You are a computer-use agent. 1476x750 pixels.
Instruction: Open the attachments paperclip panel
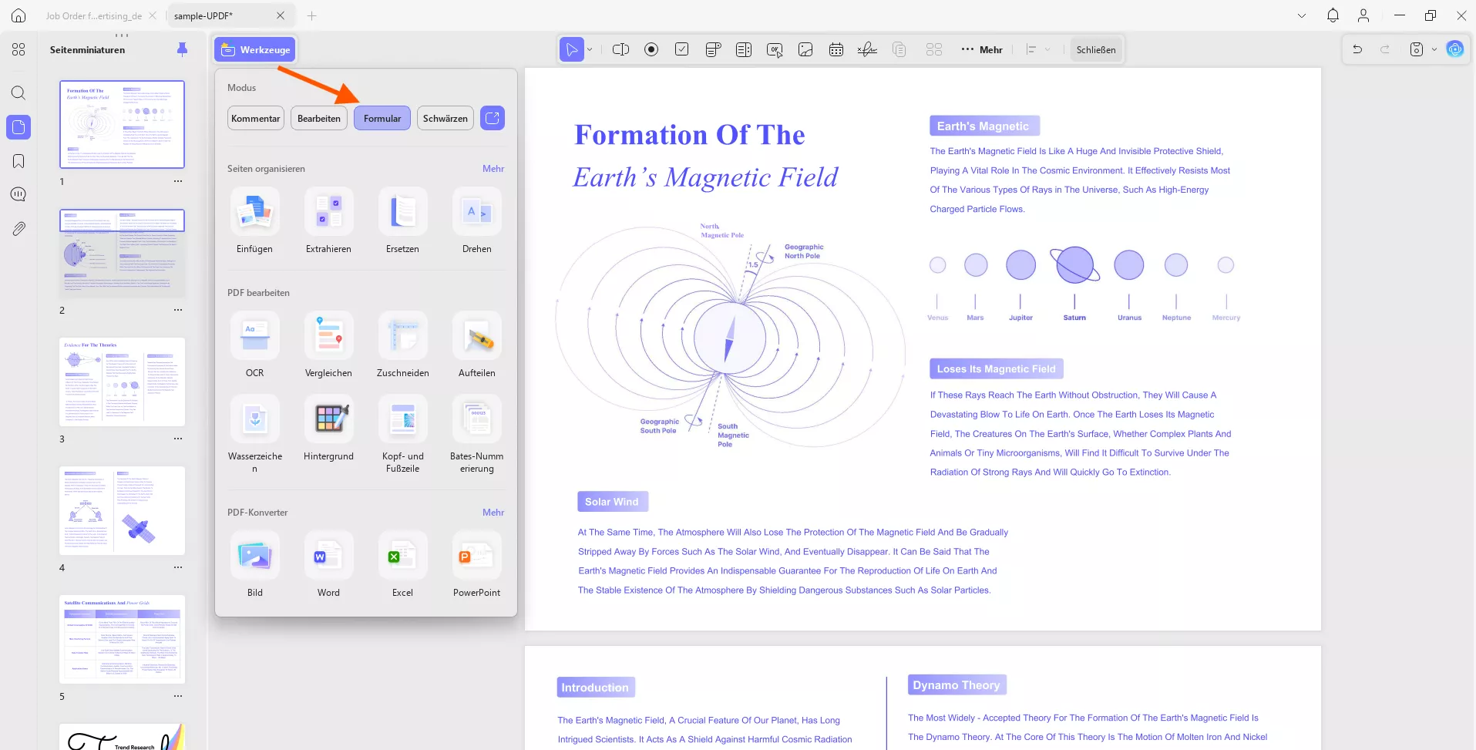click(18, 228)
